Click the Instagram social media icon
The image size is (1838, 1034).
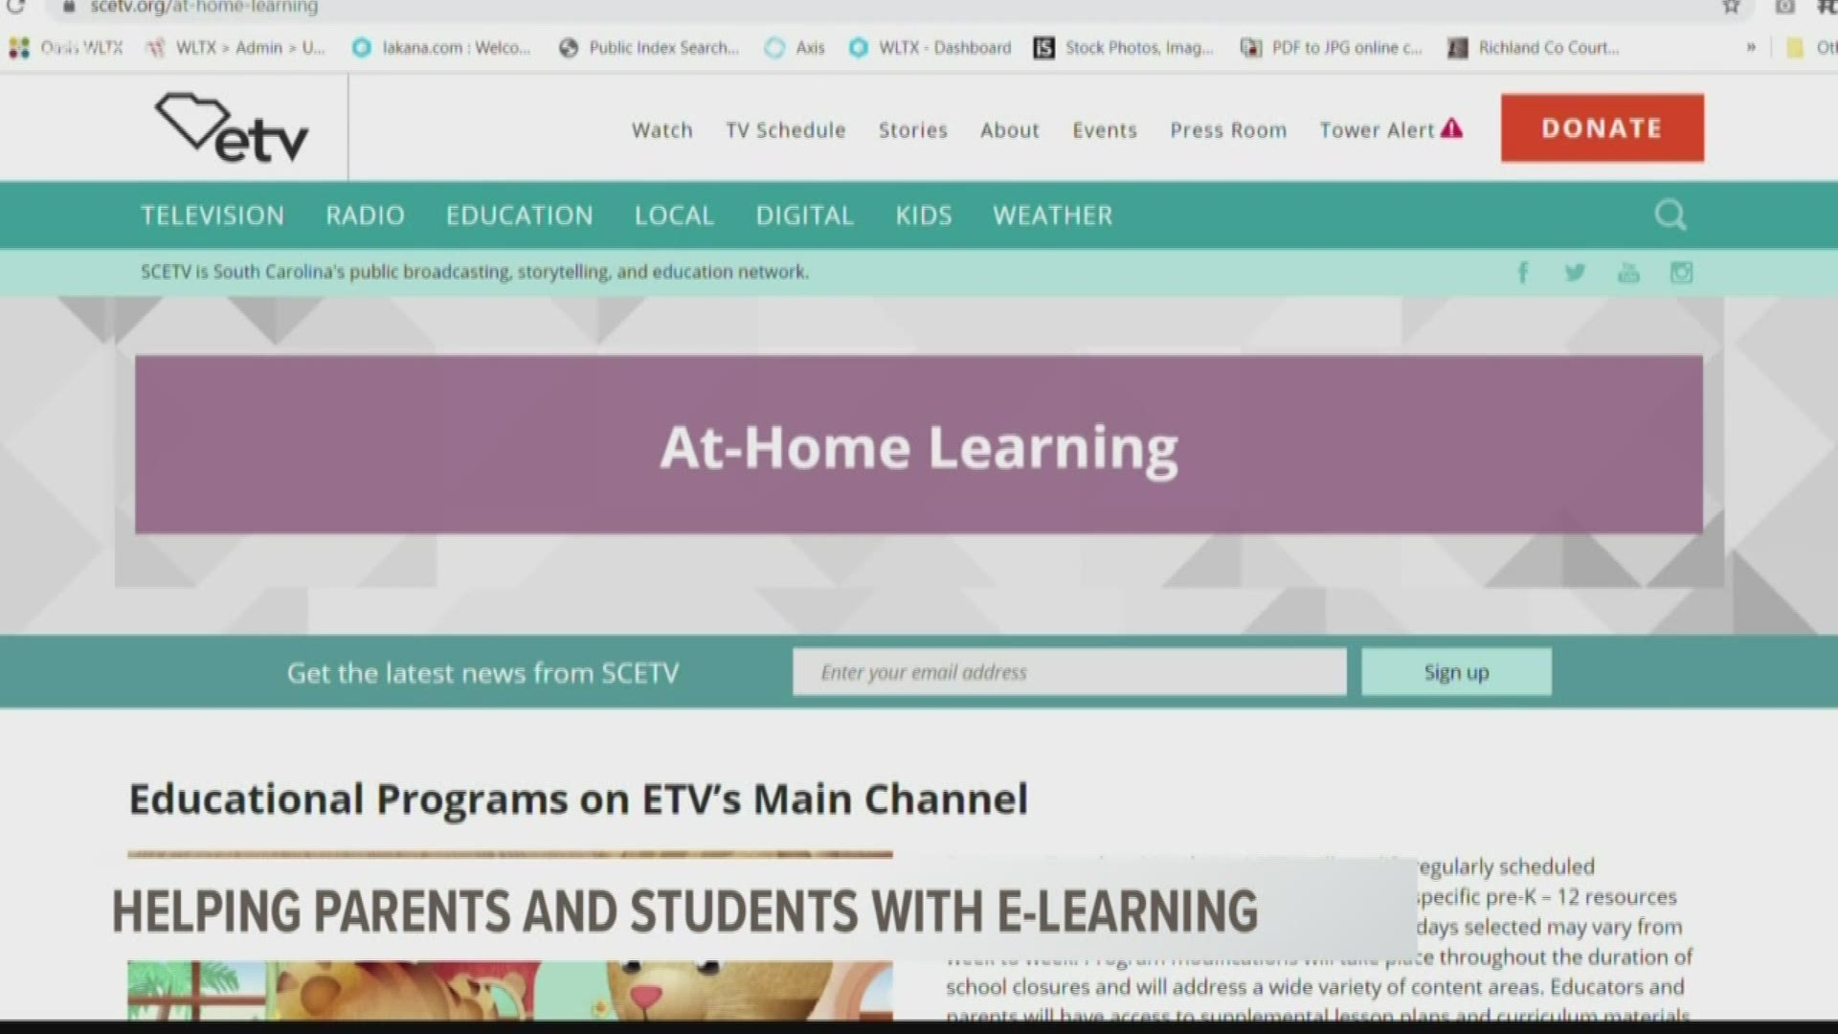(x=1681, y=272)
